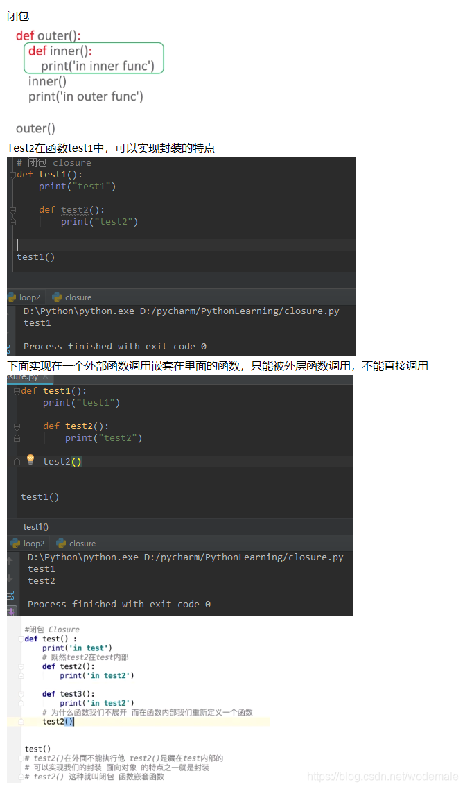Click the down-arrow icon in the run panel showing test2 output
Viewport: 465px width, 789px height.
(10, 578)
